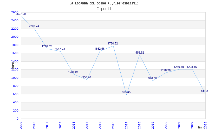Screen dimensions: 208x130
Task: Select x-axis label 2018
Action: [140, 125]
